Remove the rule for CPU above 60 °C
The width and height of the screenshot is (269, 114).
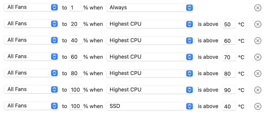click(258, 41)
